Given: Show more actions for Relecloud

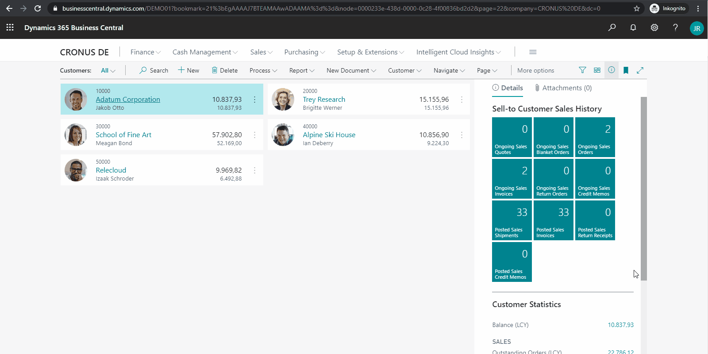Looking at the screenshot, I should 254,170.
